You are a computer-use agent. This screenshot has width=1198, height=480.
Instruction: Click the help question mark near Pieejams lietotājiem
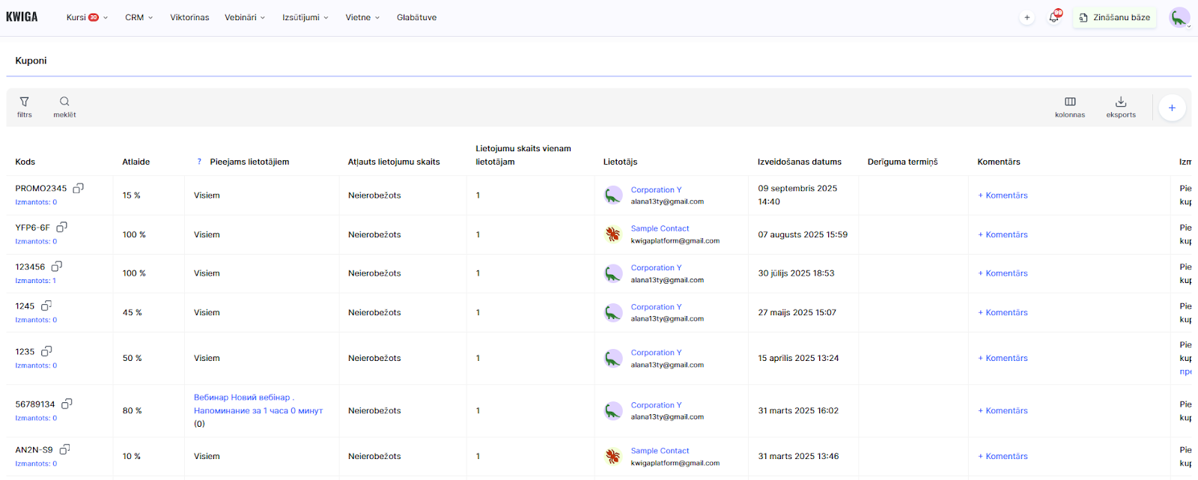click(x=199, y=162)
